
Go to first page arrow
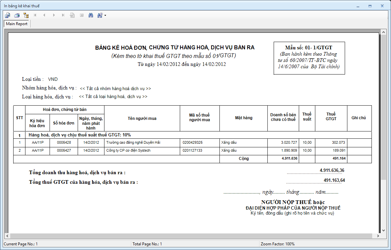point(35,15)
